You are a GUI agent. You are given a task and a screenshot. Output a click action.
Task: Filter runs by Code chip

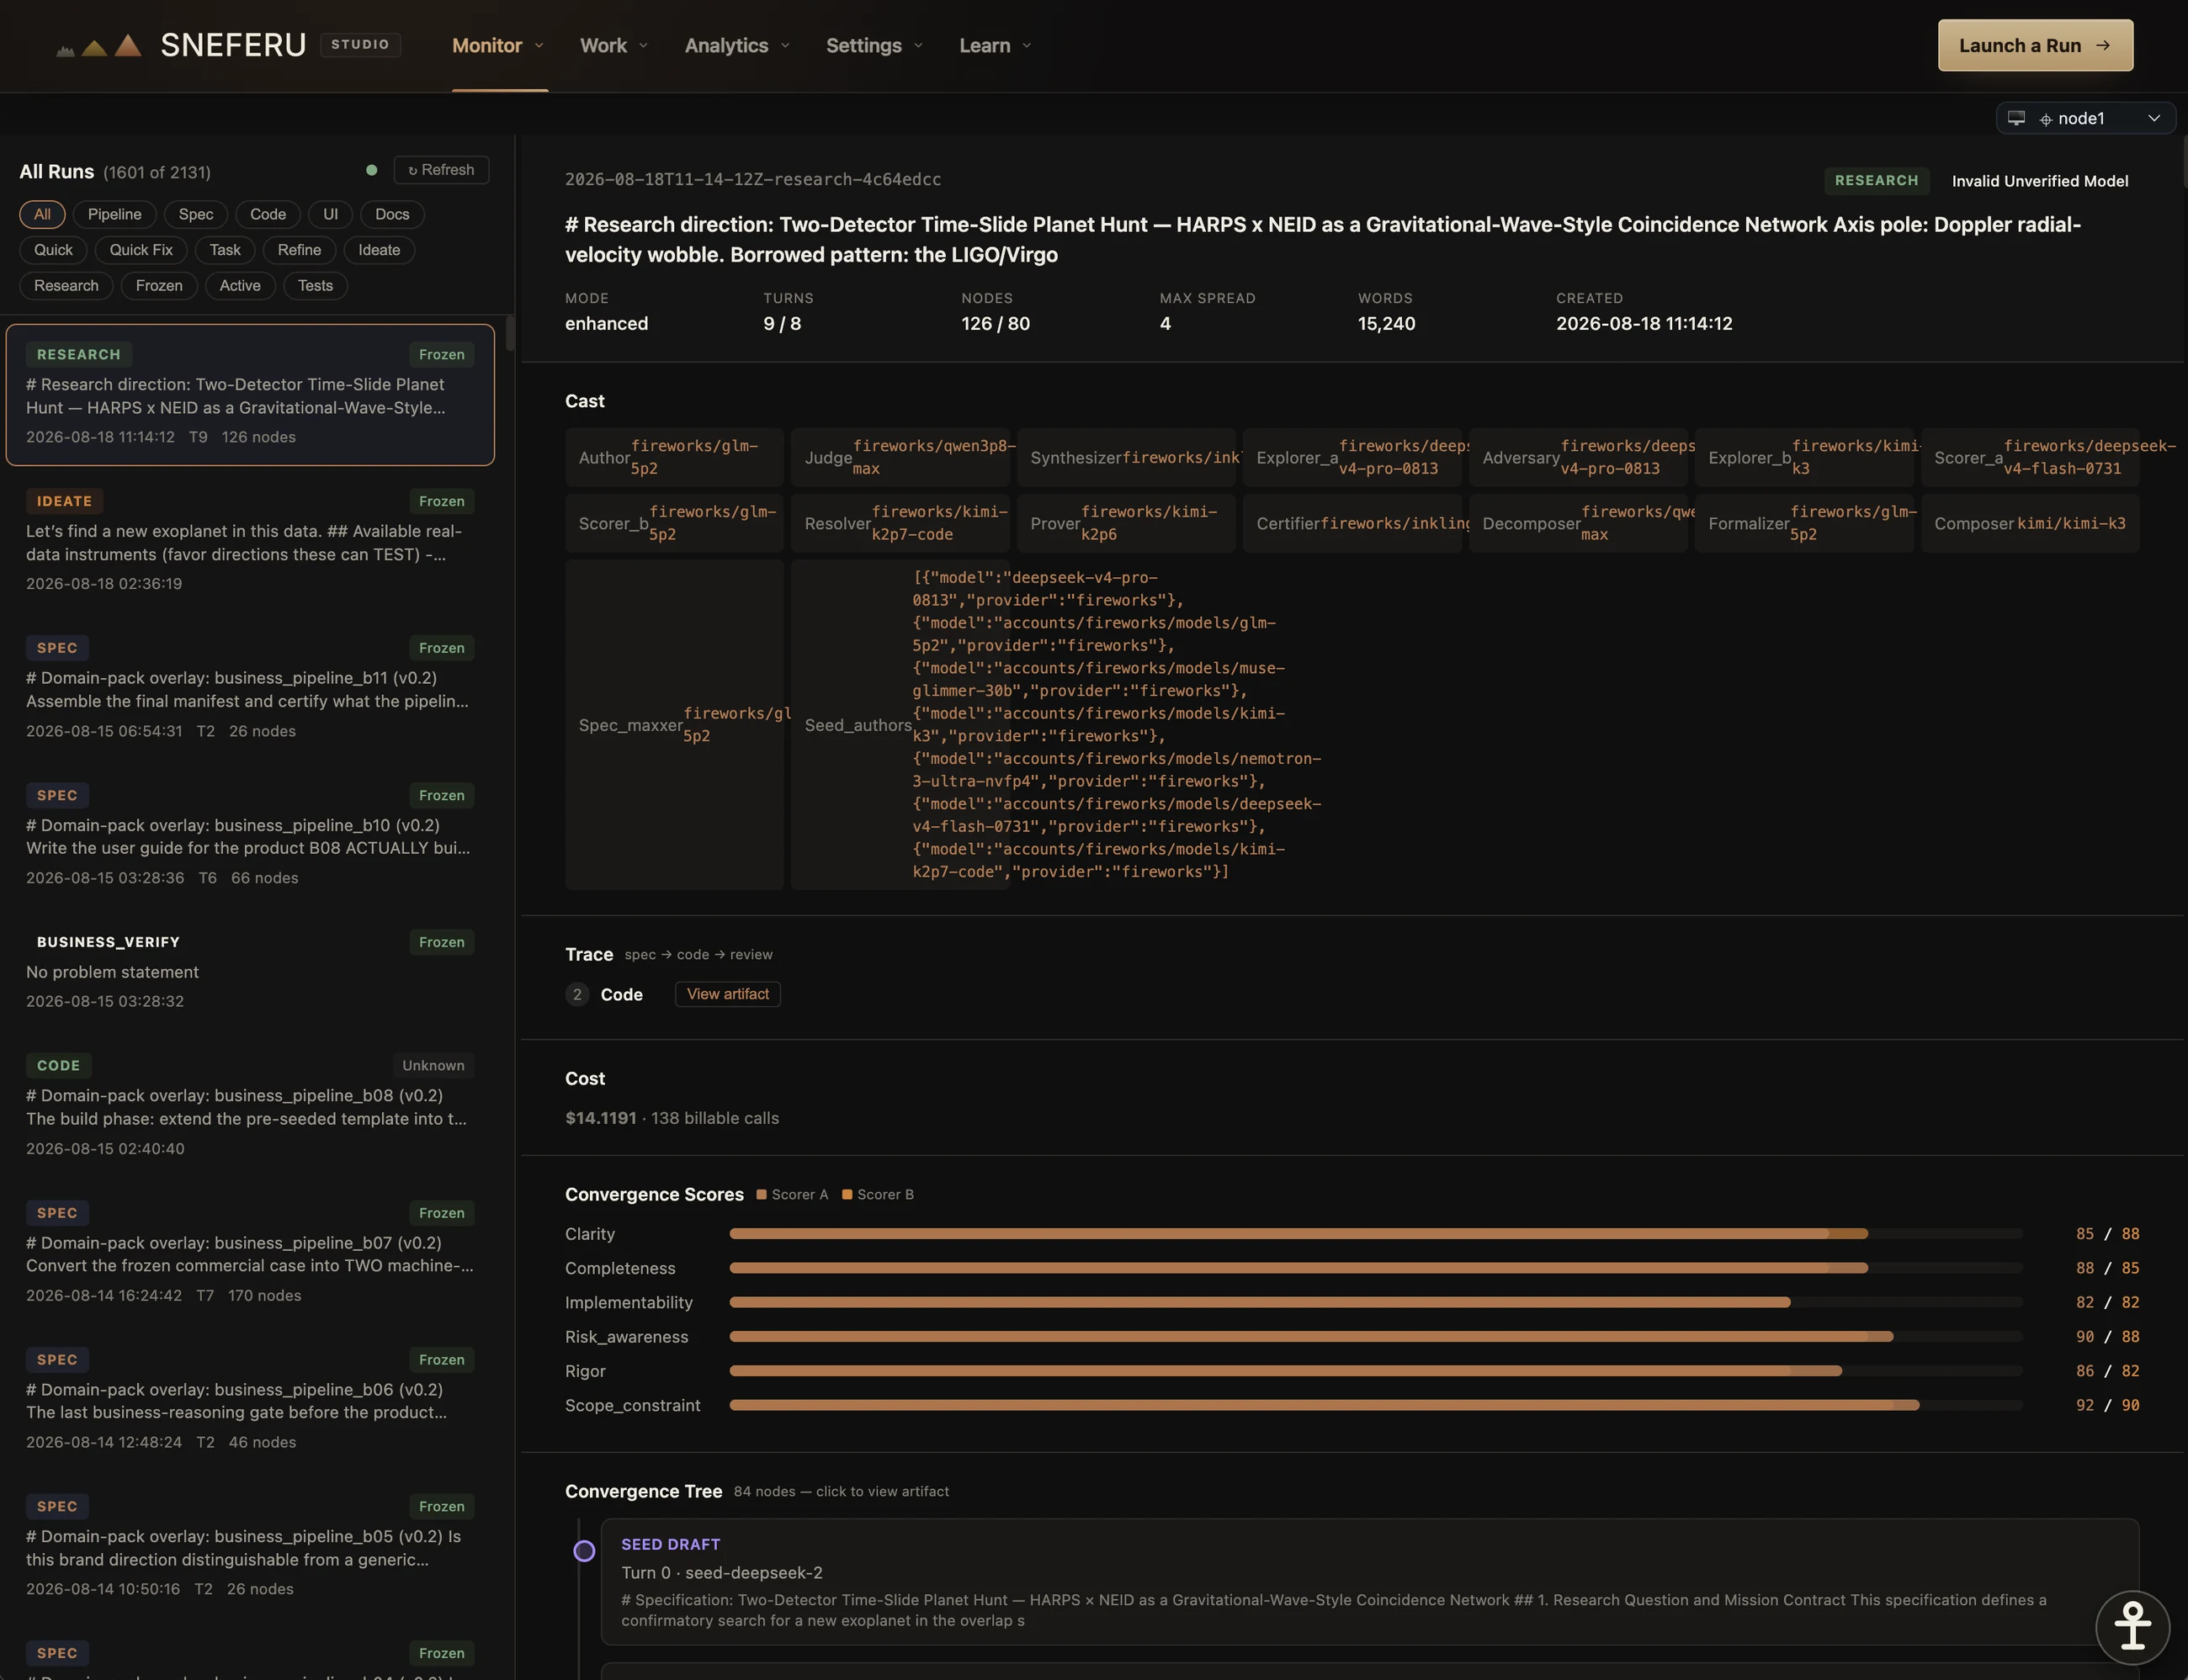pos(268,214)
